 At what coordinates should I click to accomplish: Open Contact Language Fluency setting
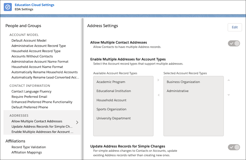31,91
